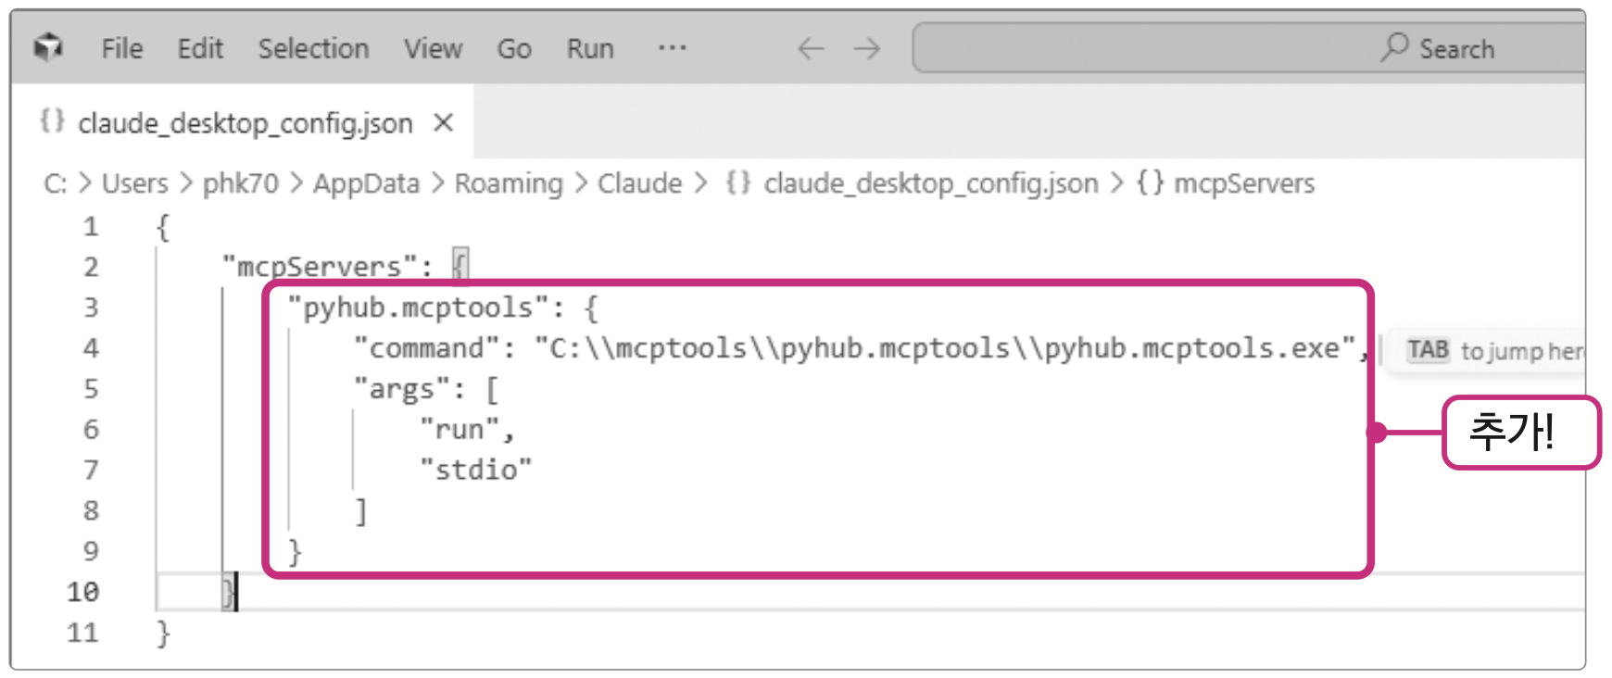Open the File menu

tap(122, 48)
